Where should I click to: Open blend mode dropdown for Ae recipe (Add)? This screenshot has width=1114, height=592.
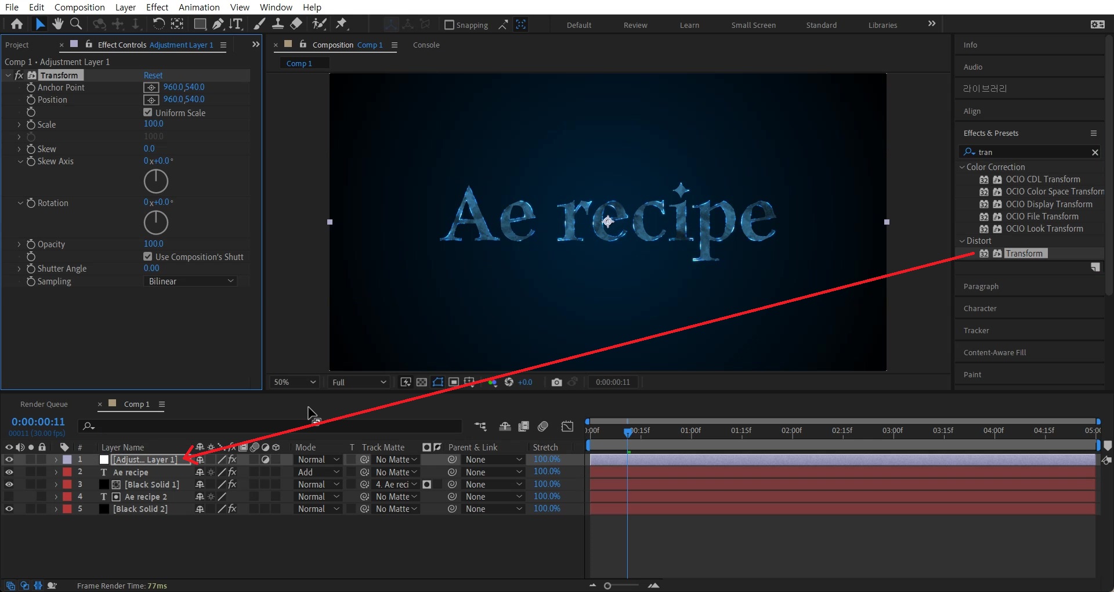point(318,472)
